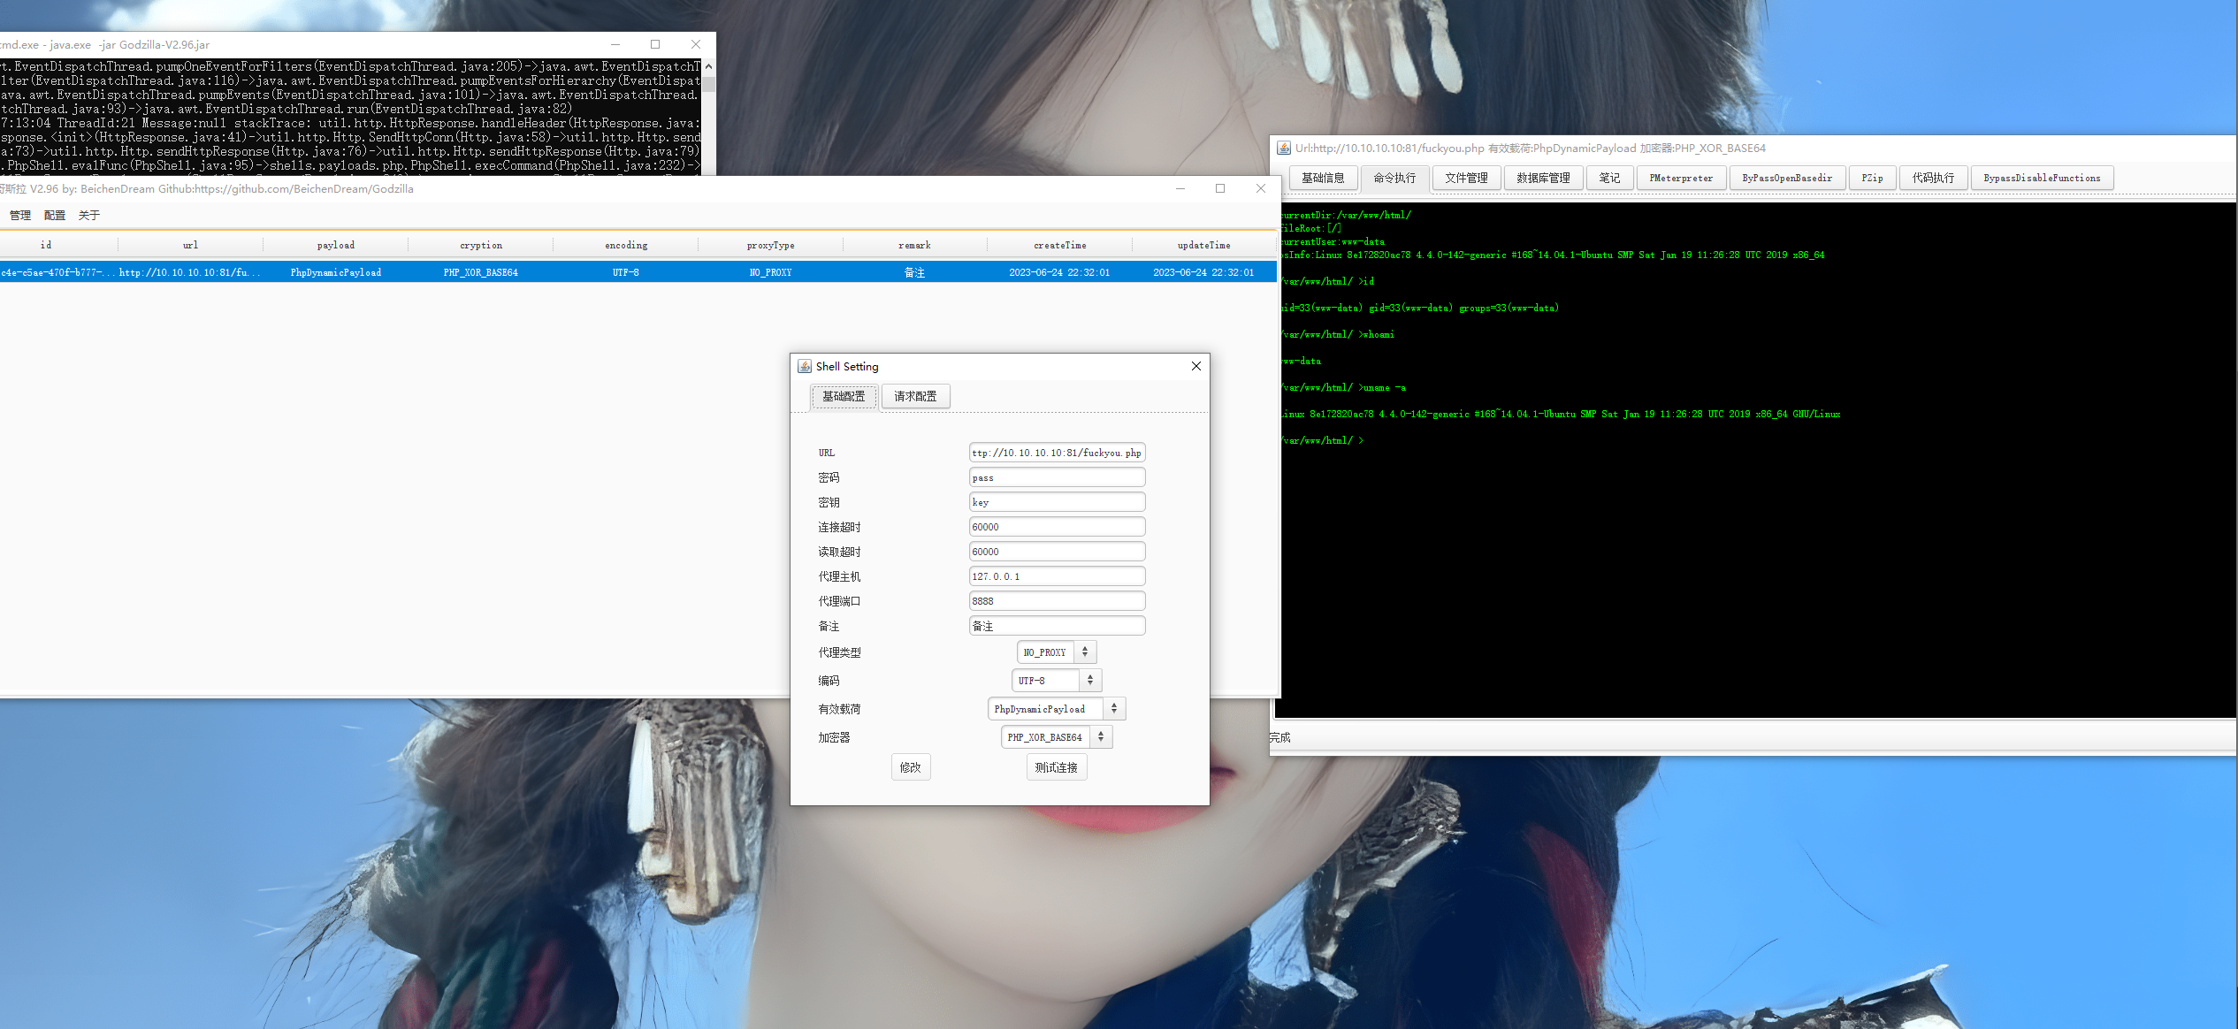Viewport: 2238px width, 1029px height.
Task: Select the ByPassOpenBasedir tab
Action: click(x=1787, y=178)
